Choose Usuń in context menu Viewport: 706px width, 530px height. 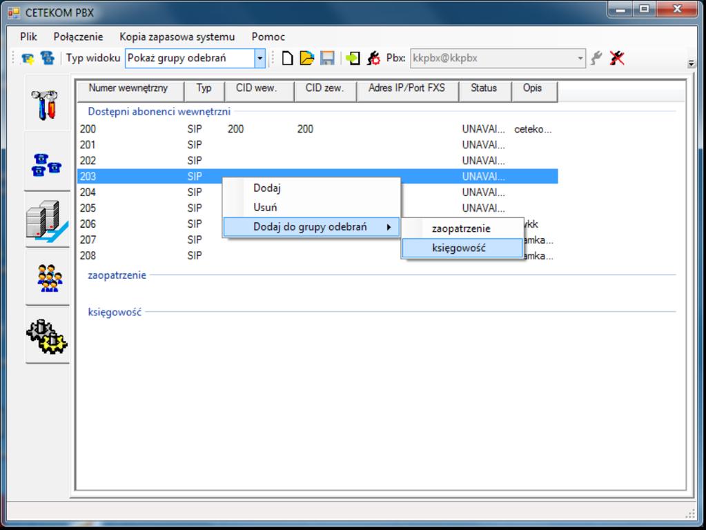coord(311,208)
